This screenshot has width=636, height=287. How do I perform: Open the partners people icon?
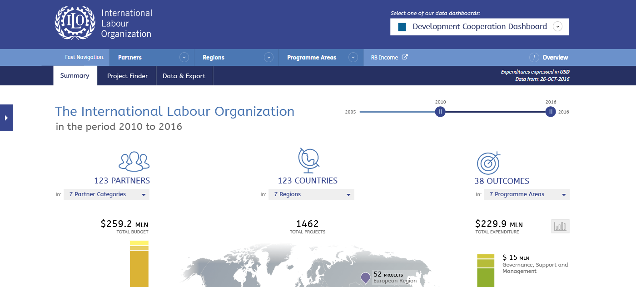pyautogui.click(x=134, y=161)
